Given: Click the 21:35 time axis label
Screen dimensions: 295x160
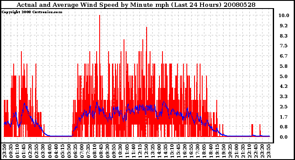Looking at the screenshot, I should [242, 151].
